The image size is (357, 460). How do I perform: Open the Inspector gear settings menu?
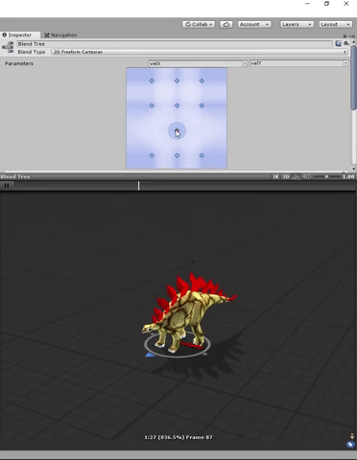pyautogui.click(x=346, y=43)
